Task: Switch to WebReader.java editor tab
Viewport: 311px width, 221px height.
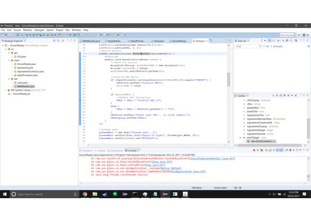Action: click(x=90, y=41)
